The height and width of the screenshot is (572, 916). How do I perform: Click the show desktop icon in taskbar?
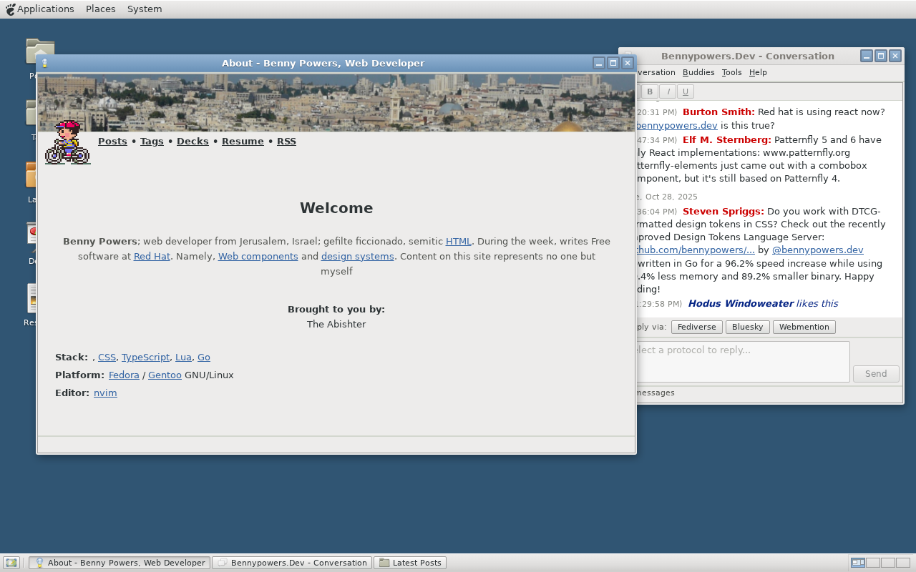(x=11, y=563)
